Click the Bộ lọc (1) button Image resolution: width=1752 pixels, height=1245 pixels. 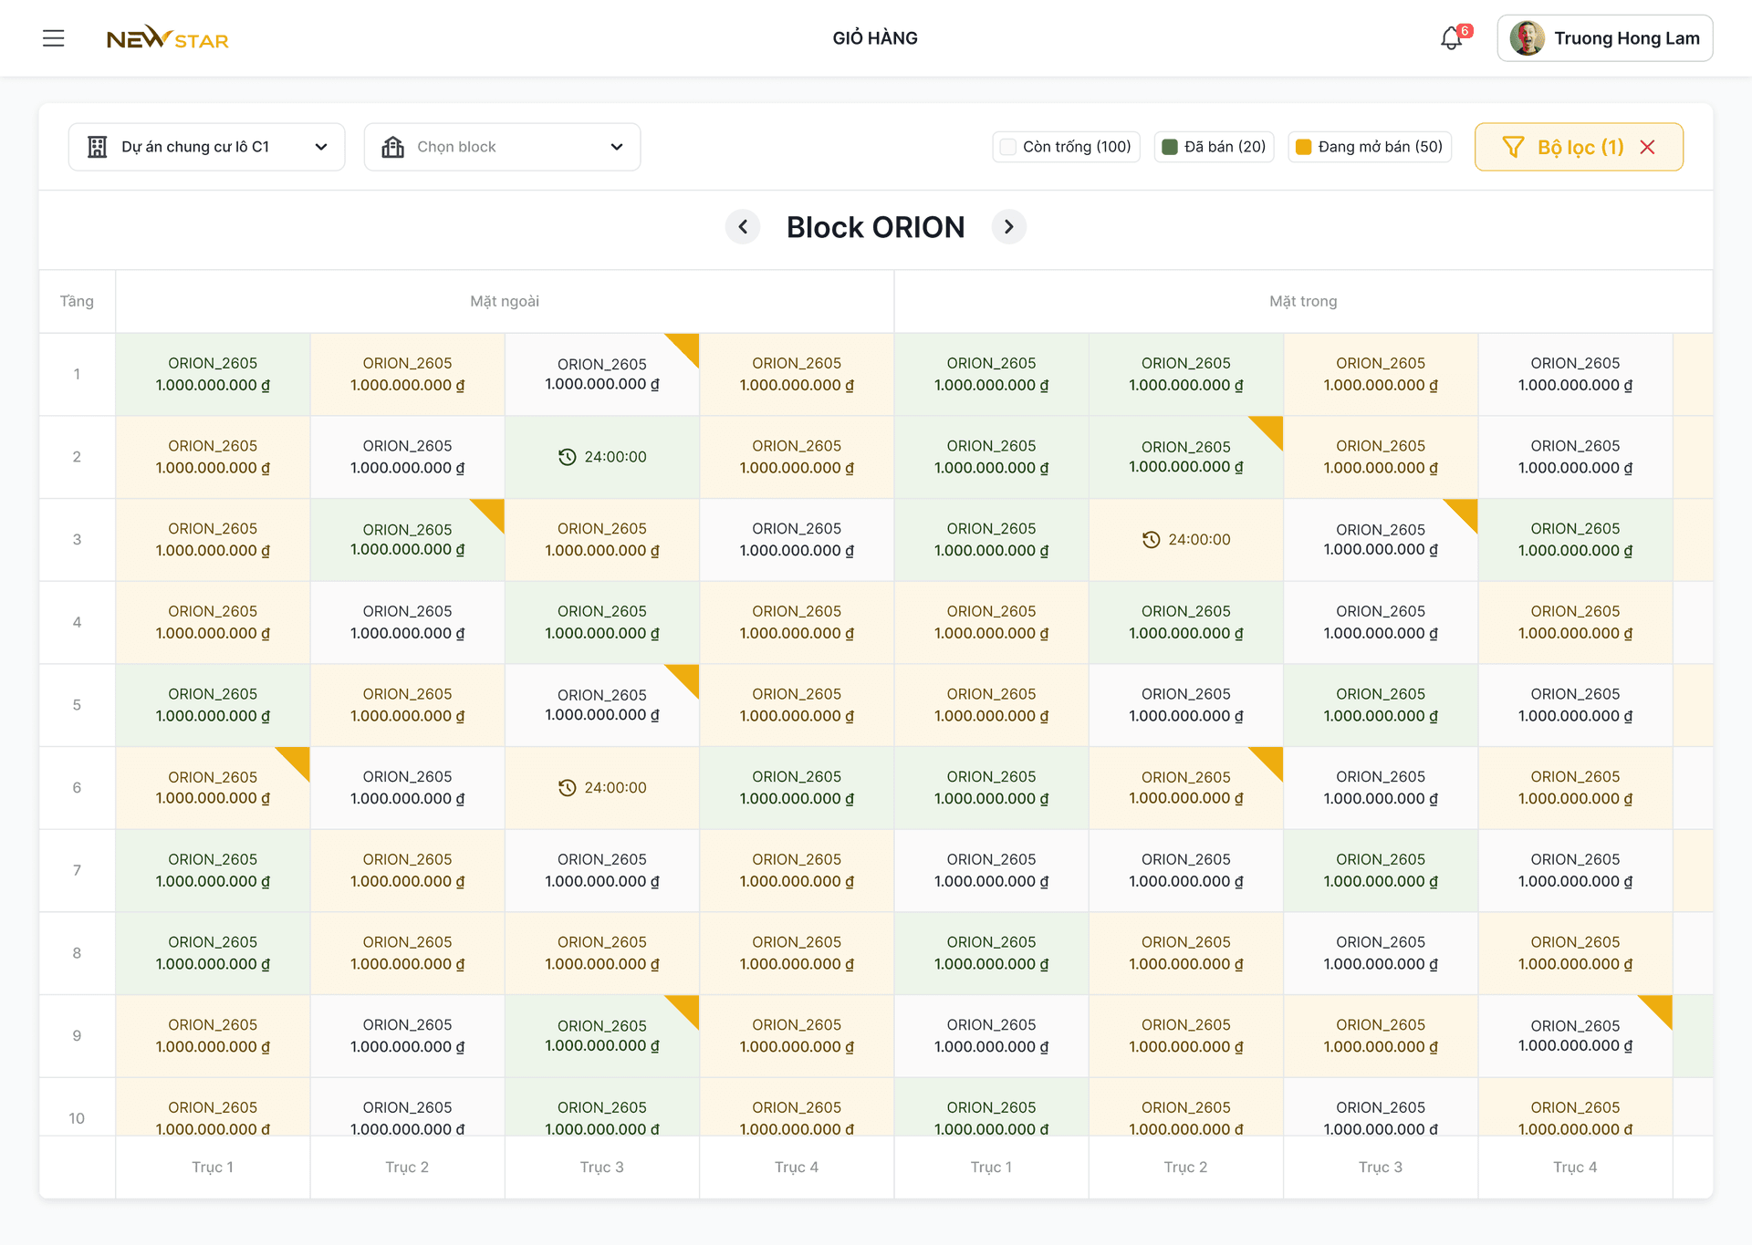pyautogui.click(x=1579, y=147)
